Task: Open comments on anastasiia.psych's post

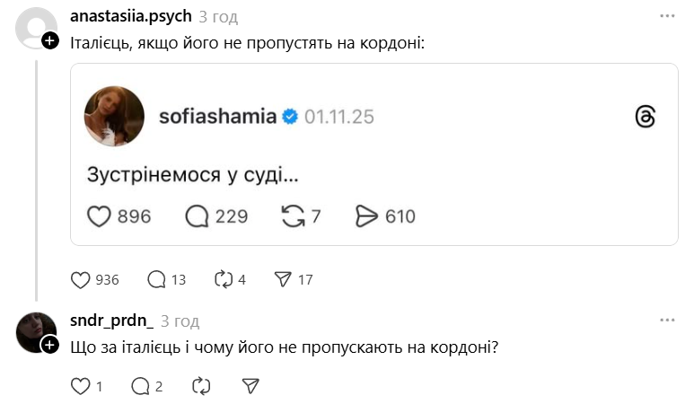Action: coord(156,279)
